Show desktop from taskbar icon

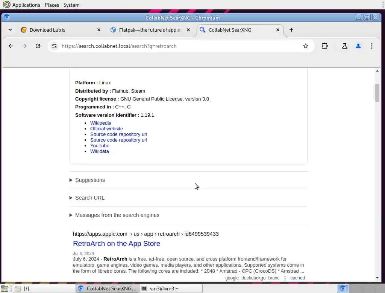point(5,288)
